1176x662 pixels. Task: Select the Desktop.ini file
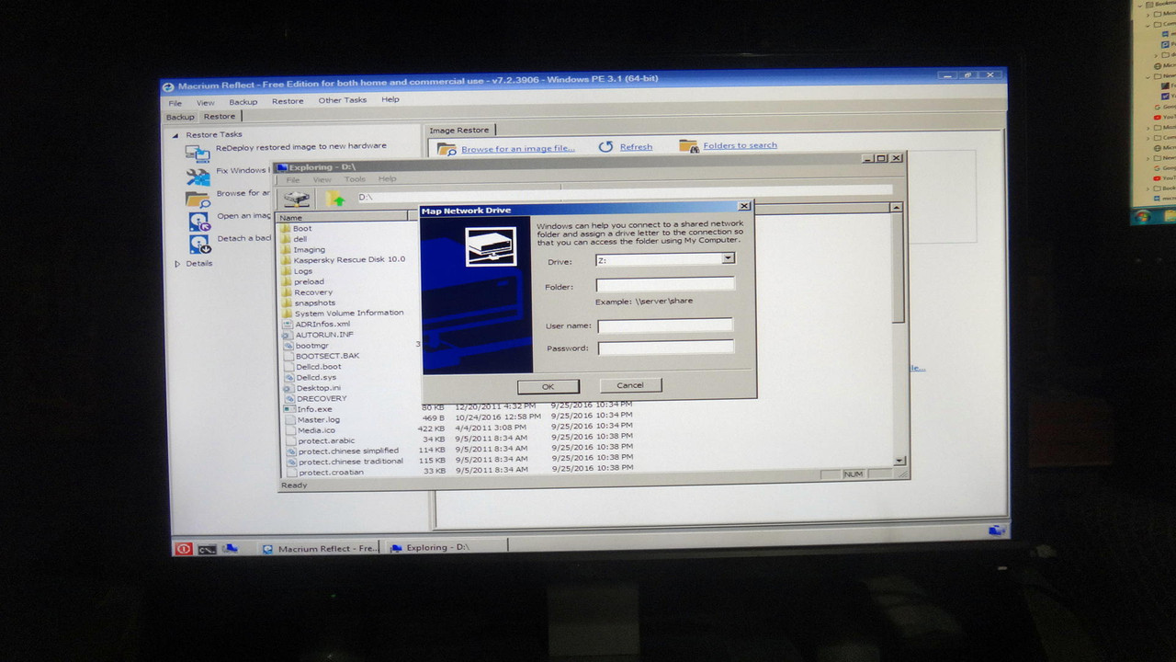pos(319,388)
